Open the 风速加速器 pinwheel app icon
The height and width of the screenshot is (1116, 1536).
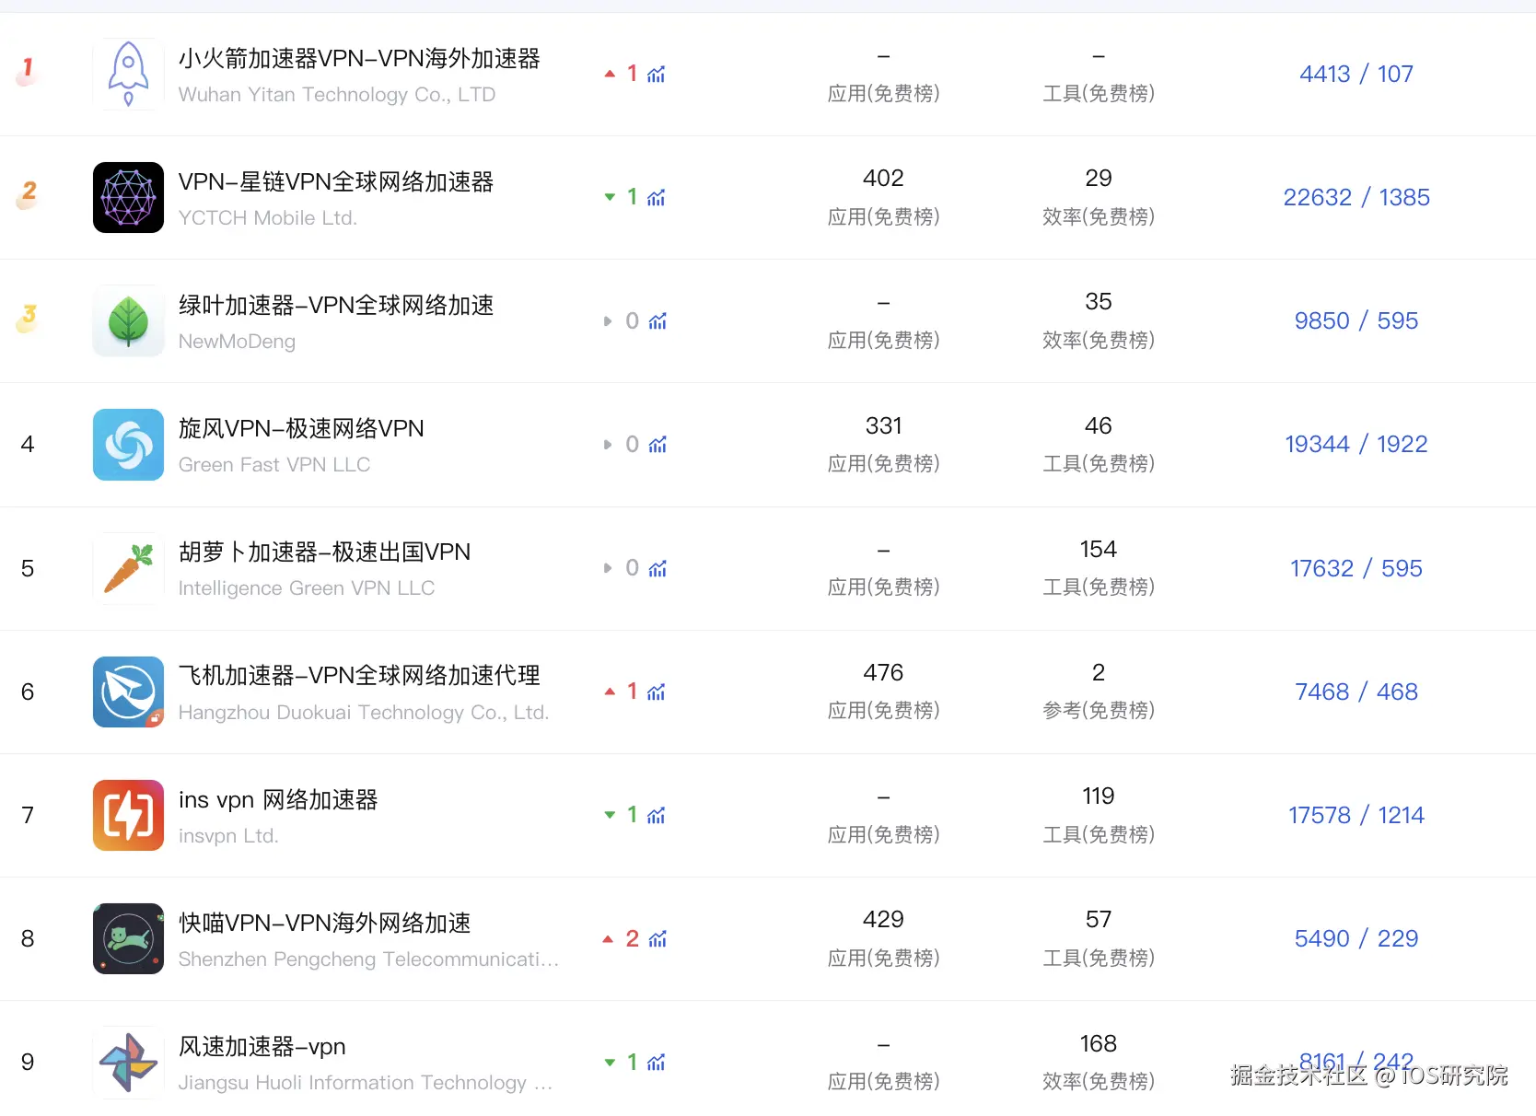tap(128, 1062)
